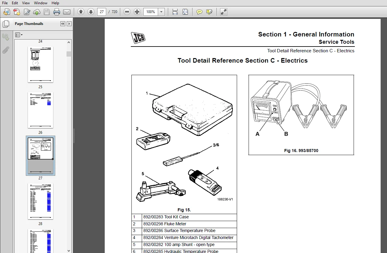
Task: Go to next page with down arrow
Action: [x=91, y=12]
